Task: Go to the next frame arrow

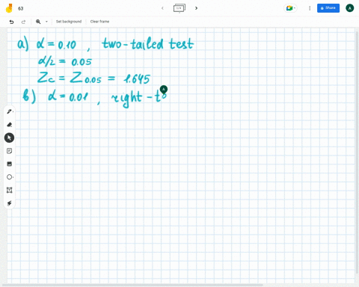Action: pyautogui.click(x=196, y=8)
